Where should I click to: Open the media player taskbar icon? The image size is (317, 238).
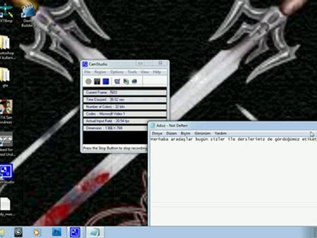37,232
